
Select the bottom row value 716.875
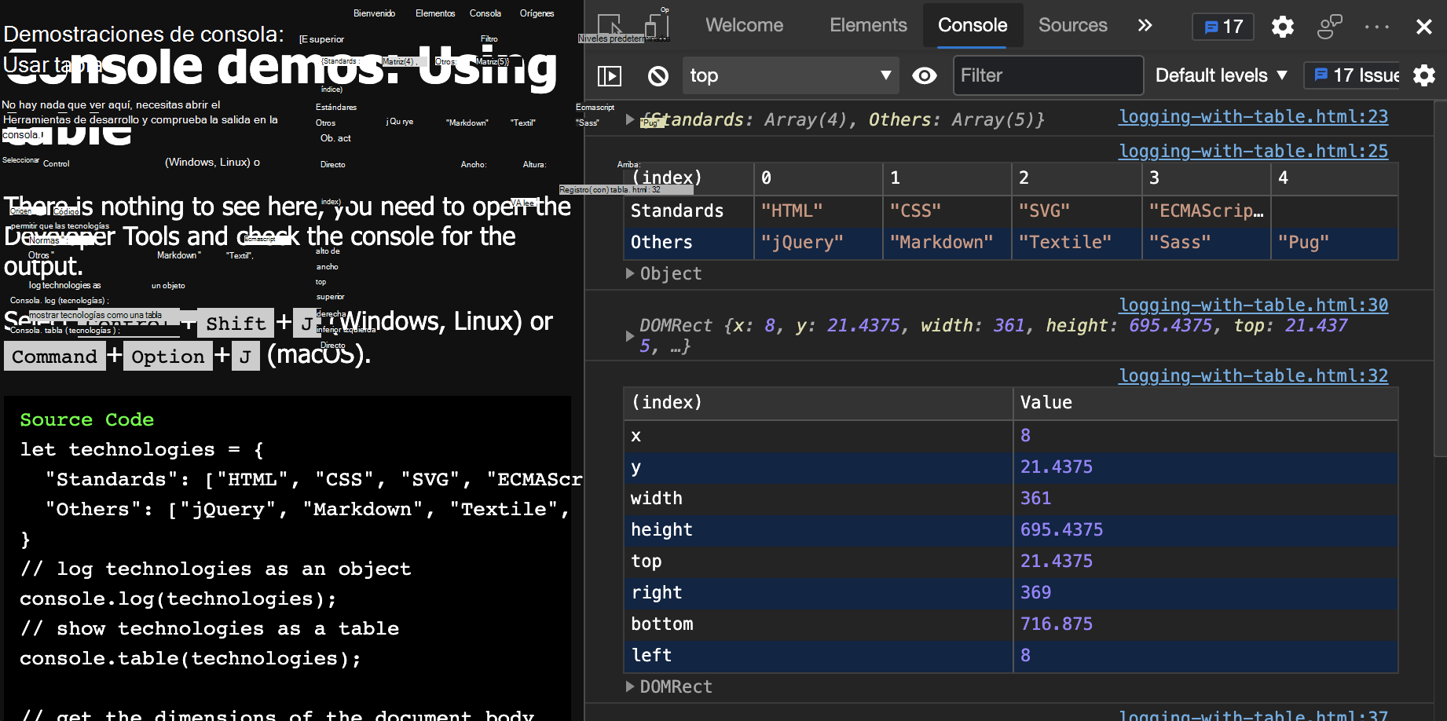click(x=1056, y=624)
